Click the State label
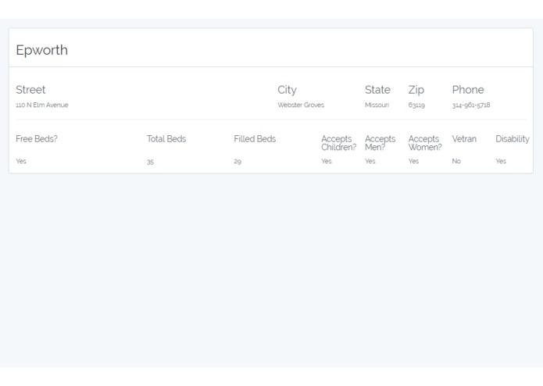The width and height of the screenshot is (543, 386). [377, 90]
